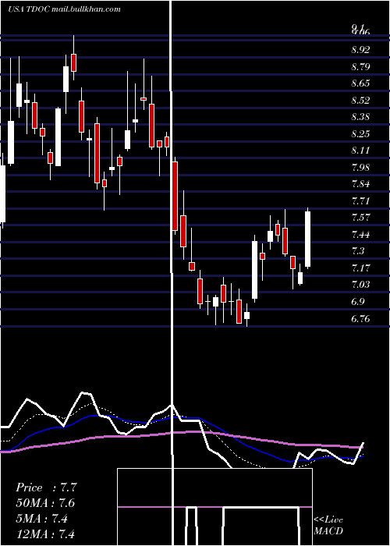Click the <<Live MACD label
The image size is (390, 546).
point(328,525)
